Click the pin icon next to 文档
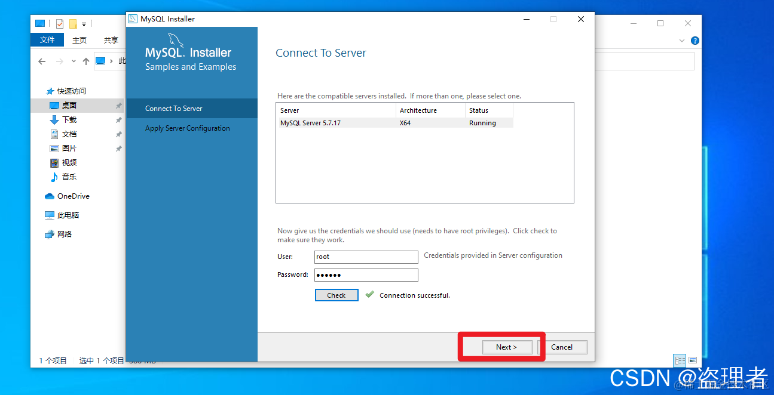Screen dimensions: 774x395 [118, 134]
